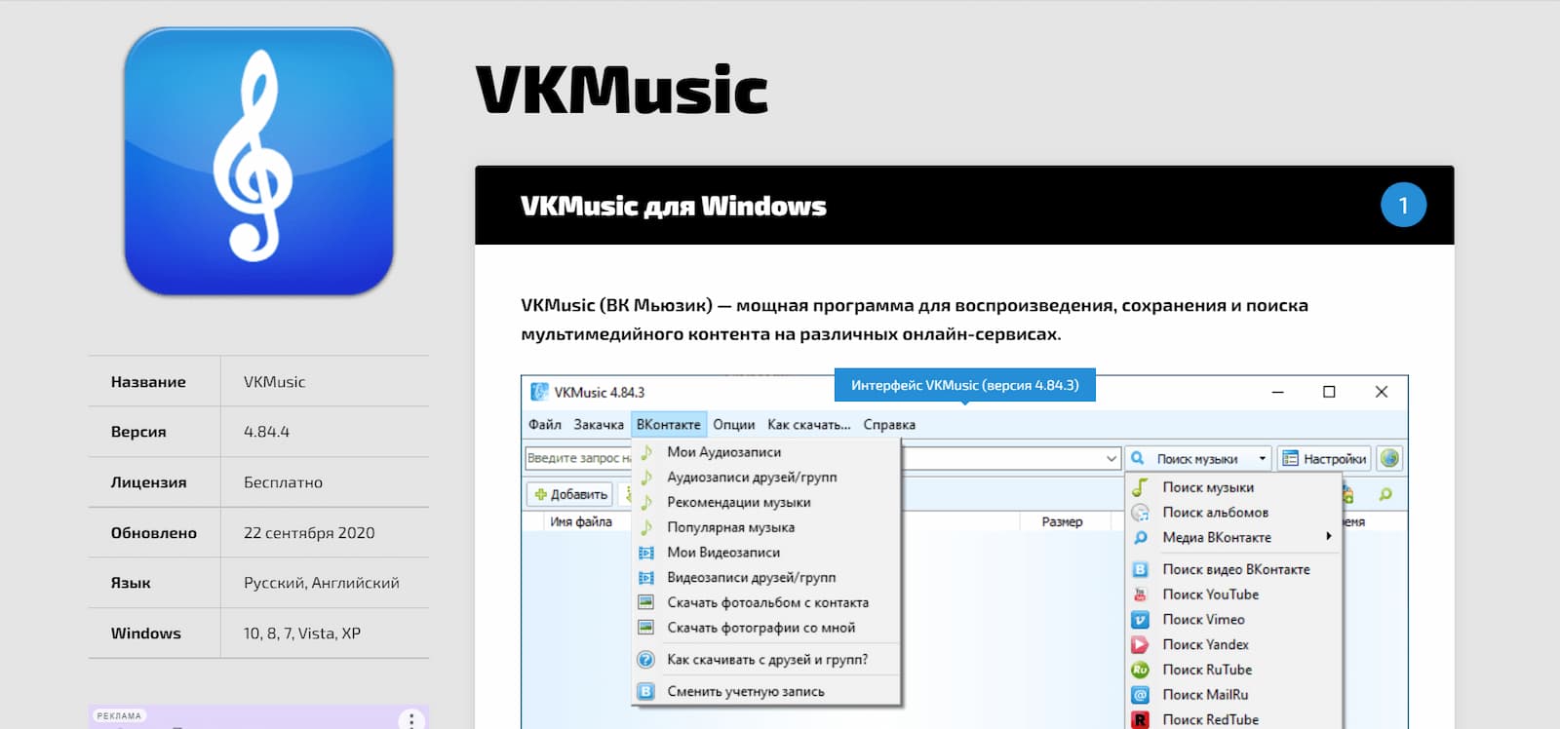Click the green note icon beside Поиск музыки entry
This screenshot has height=729, width=1560.
point(1140,487)
